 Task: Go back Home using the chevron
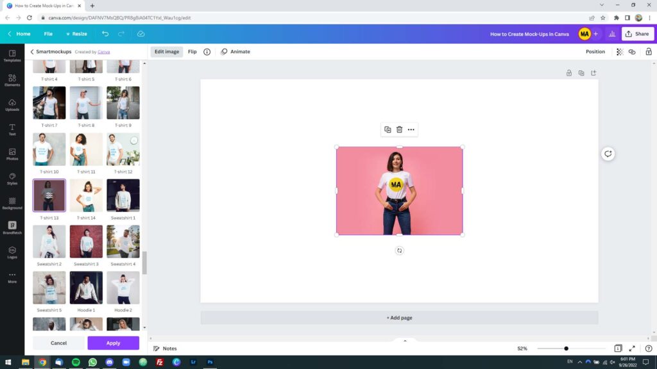point(10,34)
